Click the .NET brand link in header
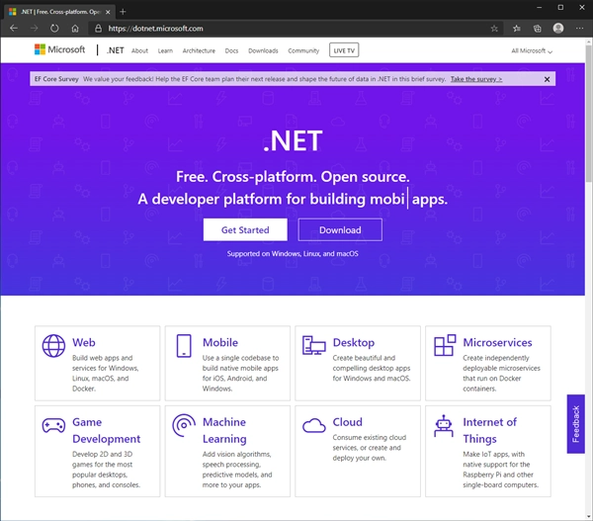 pos(115,50)
